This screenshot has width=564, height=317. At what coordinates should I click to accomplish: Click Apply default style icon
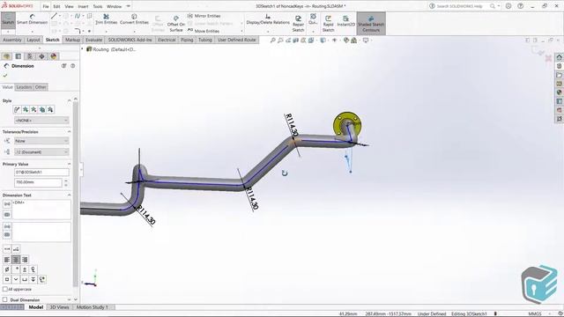17,109
